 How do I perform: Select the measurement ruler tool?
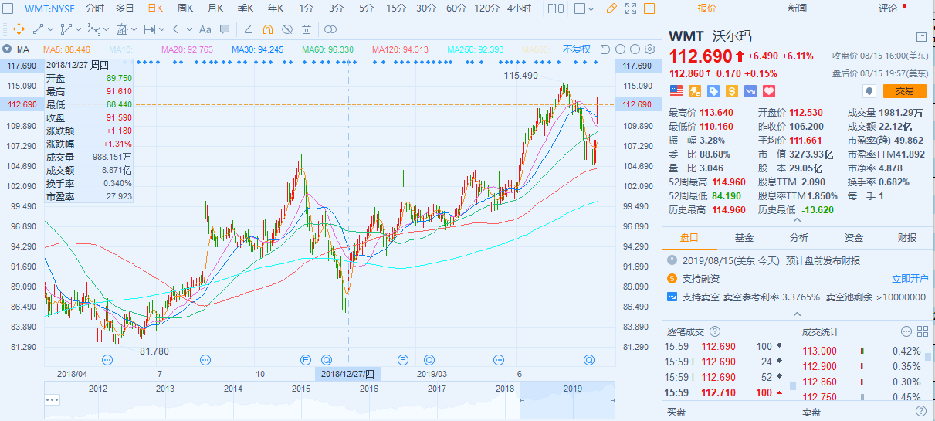click(121, 29)
